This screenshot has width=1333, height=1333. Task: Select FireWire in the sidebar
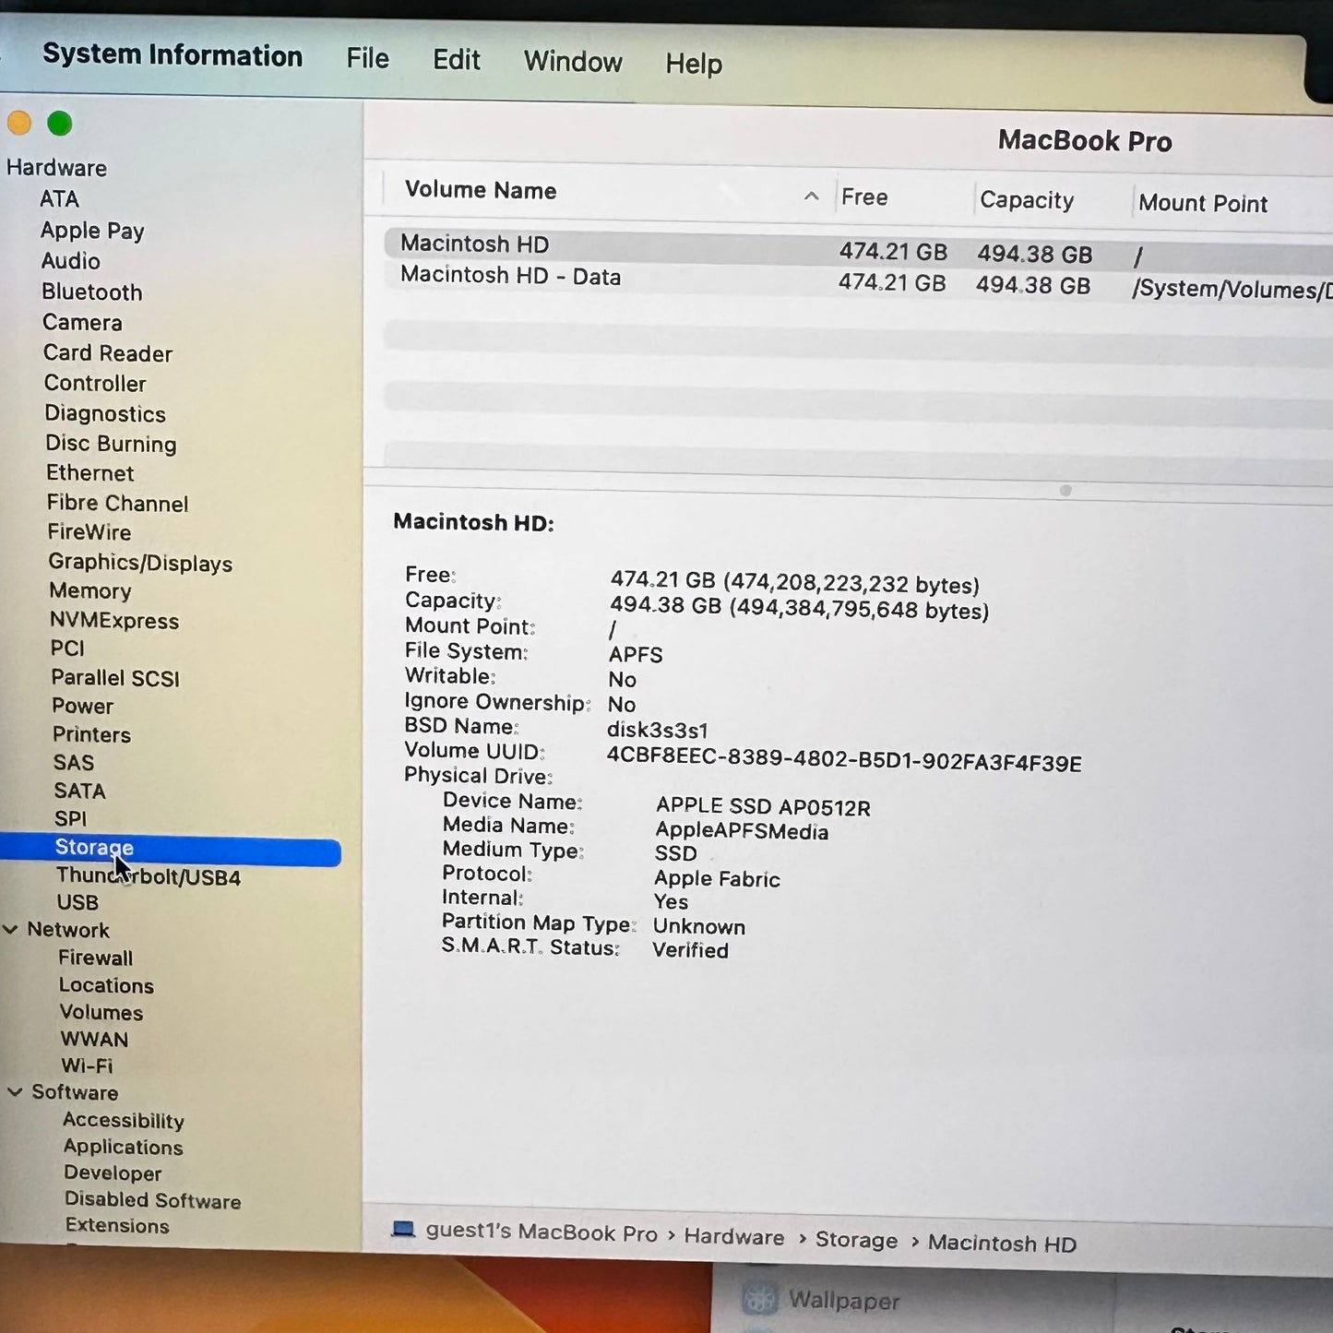coord(89,532)
